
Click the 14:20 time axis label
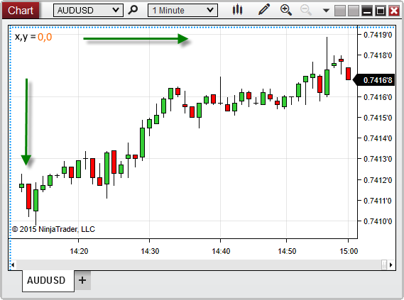point(79,251)
